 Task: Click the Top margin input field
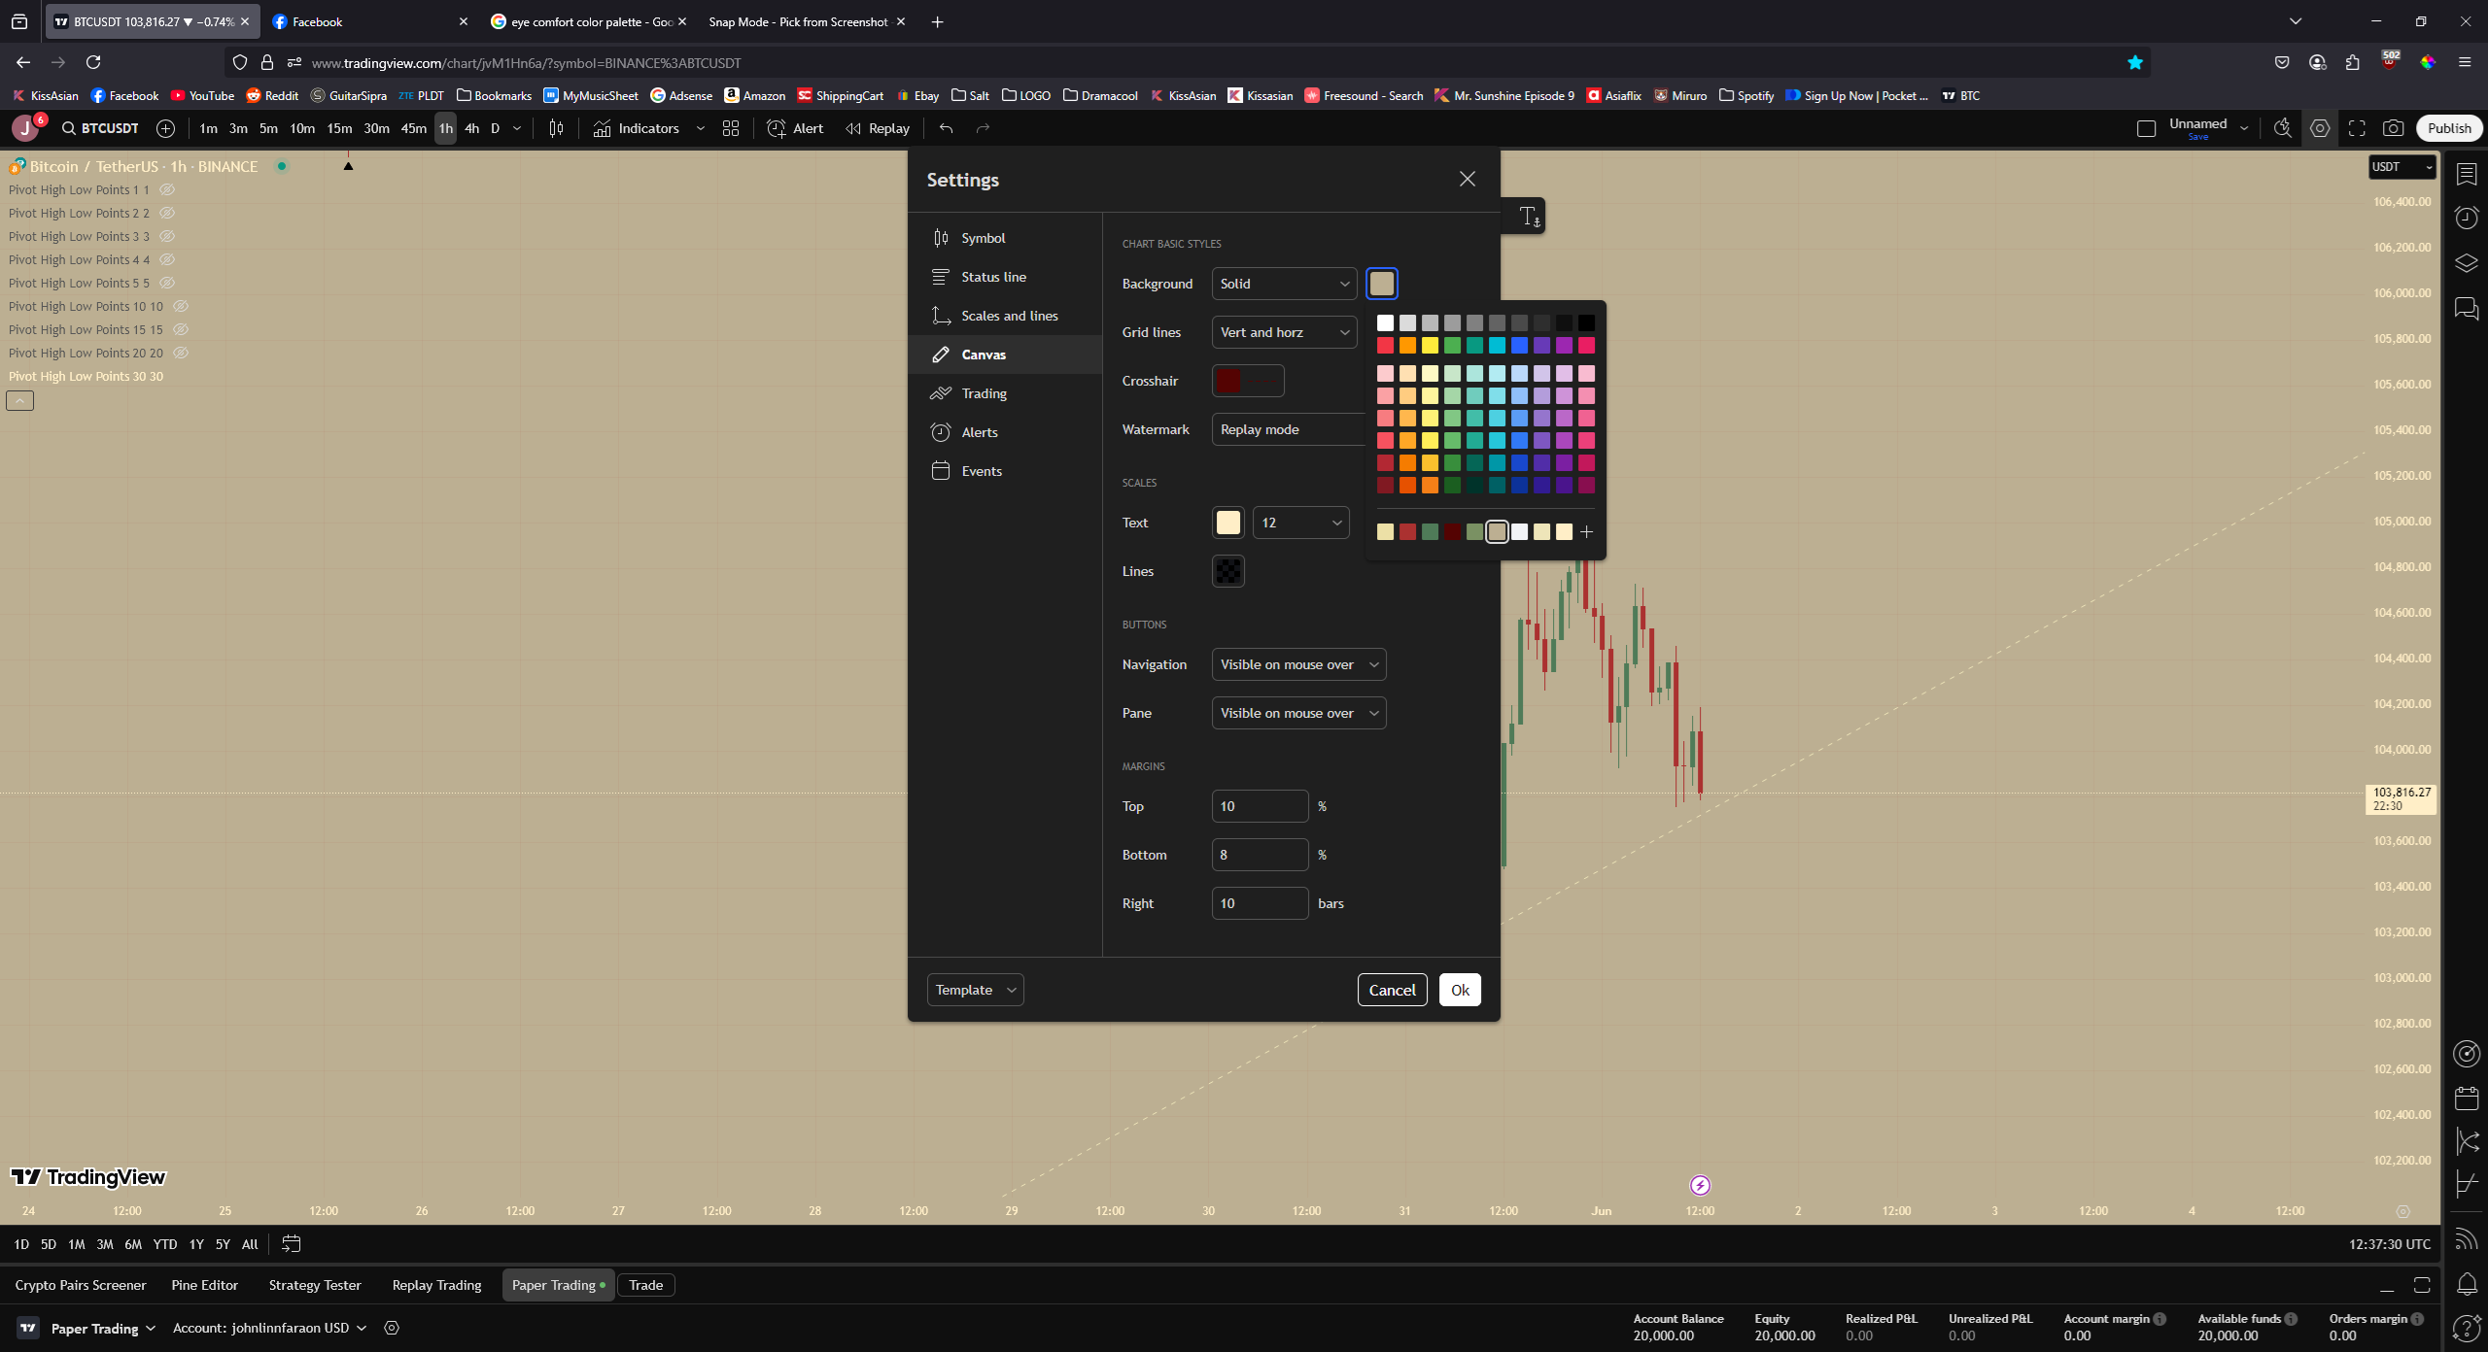click(x=1260, y=806)
